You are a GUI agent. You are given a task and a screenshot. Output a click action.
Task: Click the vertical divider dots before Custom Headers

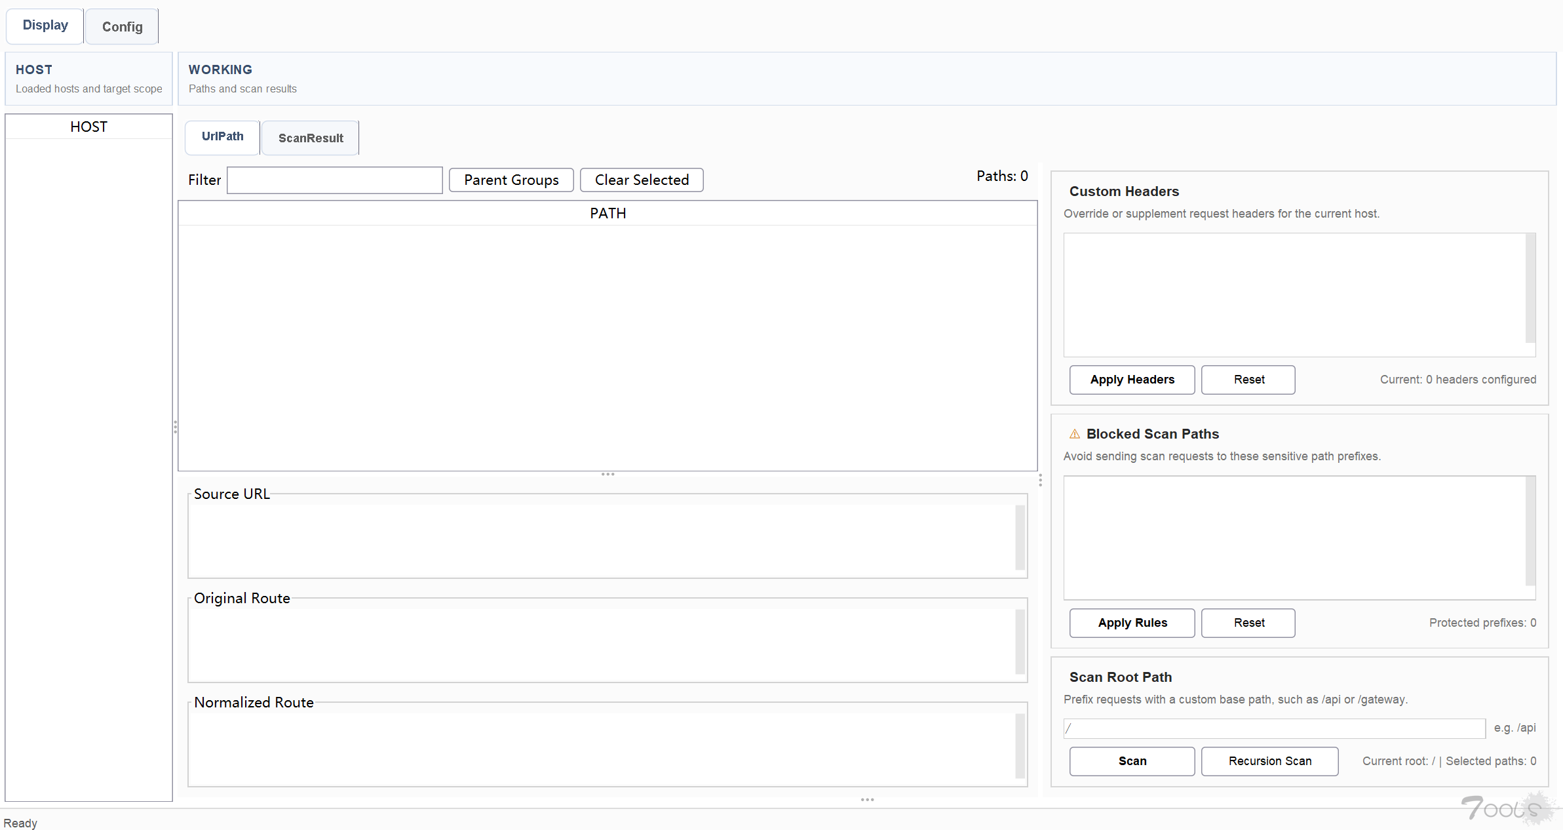[x=1040, y=481]
